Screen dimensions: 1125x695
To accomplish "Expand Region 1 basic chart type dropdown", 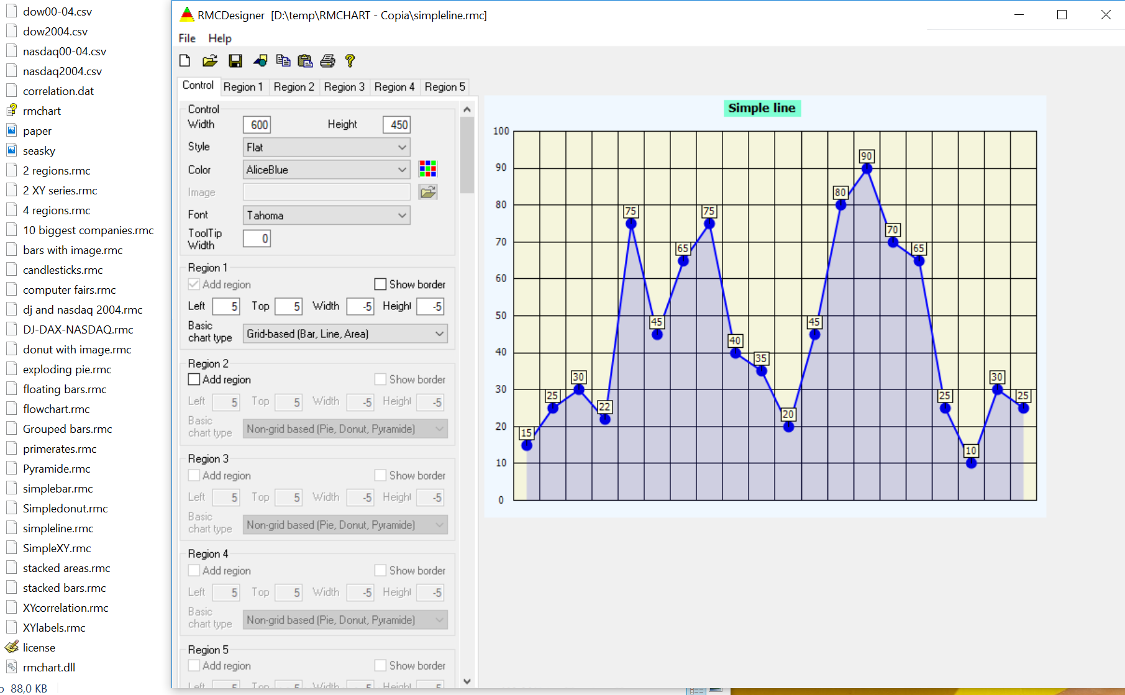I will 345,334.
